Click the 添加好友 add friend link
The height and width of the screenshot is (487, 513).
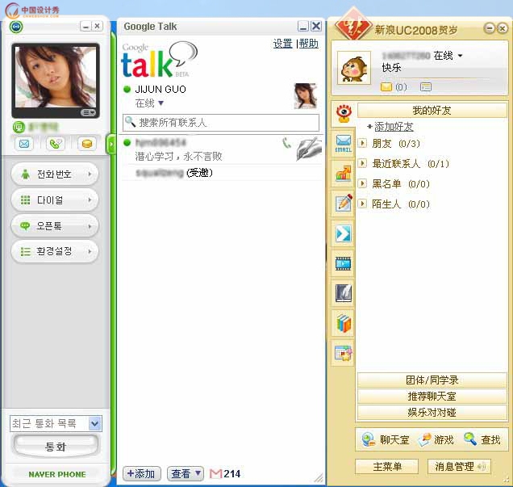(x=394, y=127)
